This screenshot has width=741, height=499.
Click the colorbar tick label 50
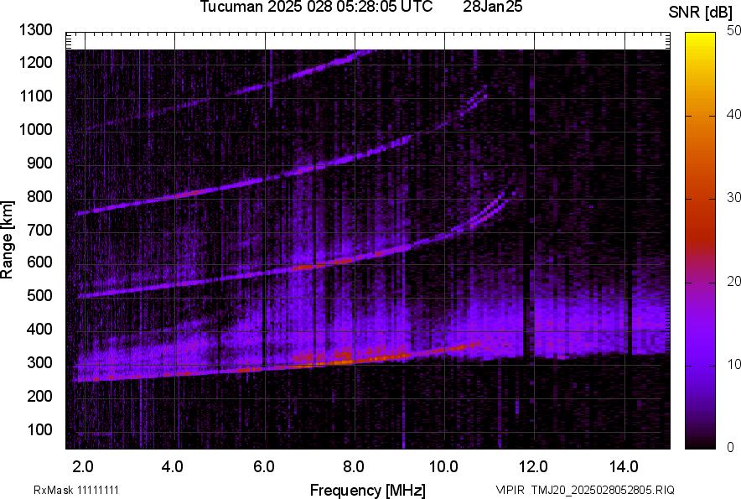click(733, 30)
